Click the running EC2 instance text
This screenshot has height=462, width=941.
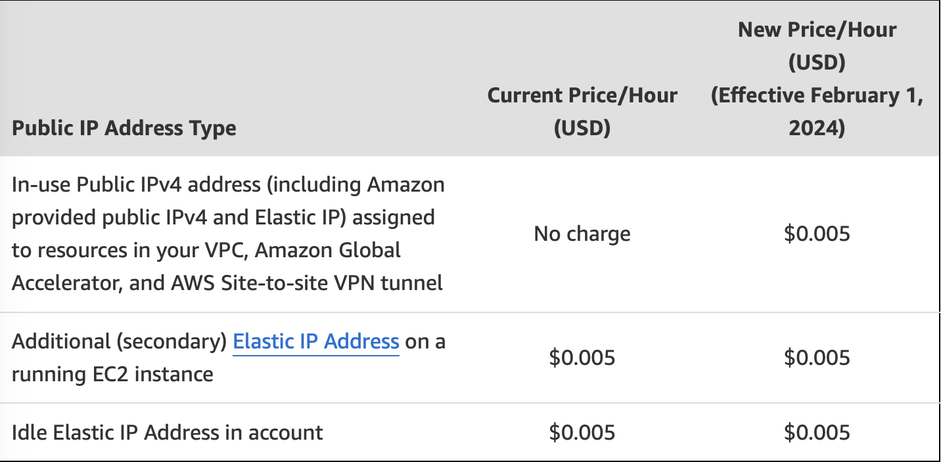(112, 375)
